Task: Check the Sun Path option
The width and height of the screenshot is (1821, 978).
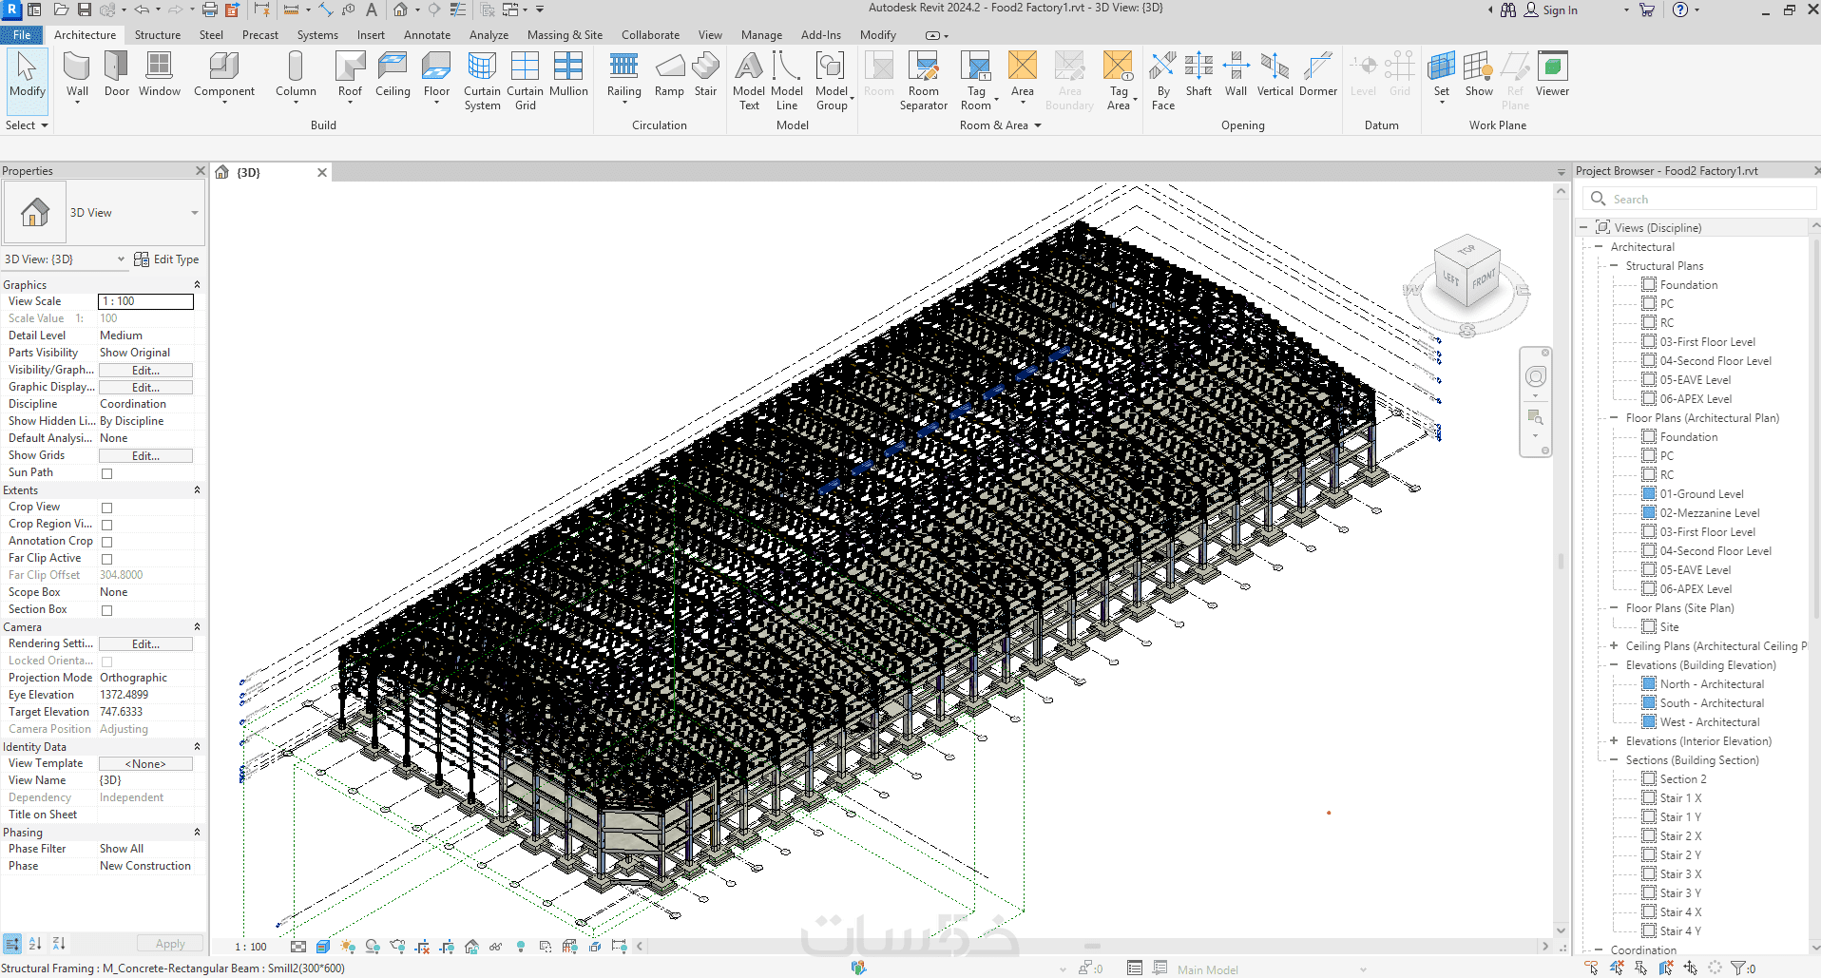Action: point(107,473)
